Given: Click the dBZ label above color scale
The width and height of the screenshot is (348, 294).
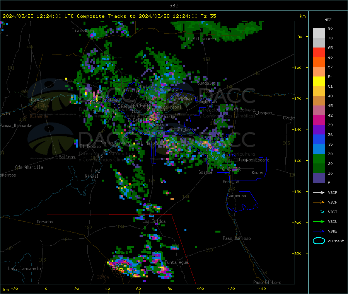Looking at the screenshot, I should tap(328, 20).
